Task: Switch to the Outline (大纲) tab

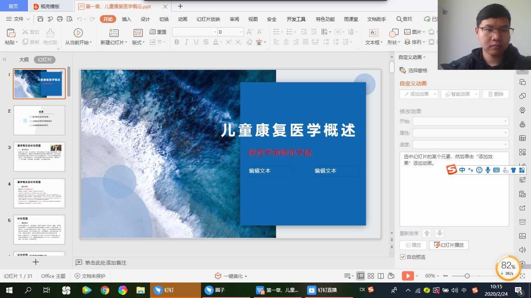Action: pyautogui.click(x=24, y=59)
